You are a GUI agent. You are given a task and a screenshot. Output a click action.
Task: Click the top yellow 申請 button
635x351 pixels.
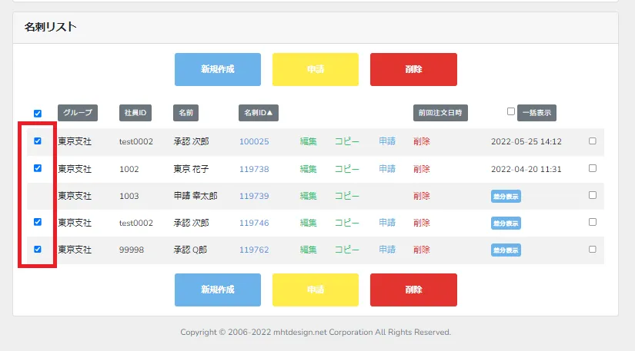pos(315,69)
